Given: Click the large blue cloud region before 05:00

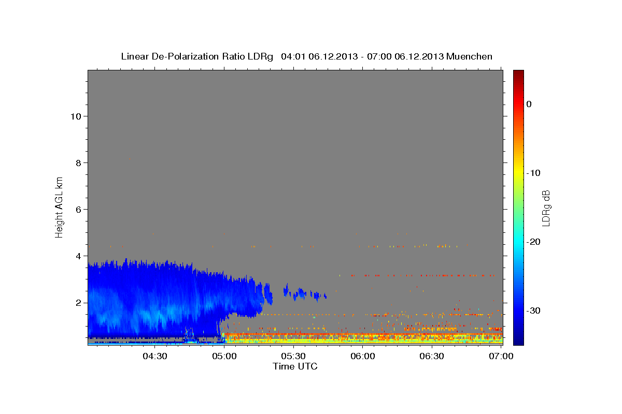Looking at the screenshot, I should (155, 300).
